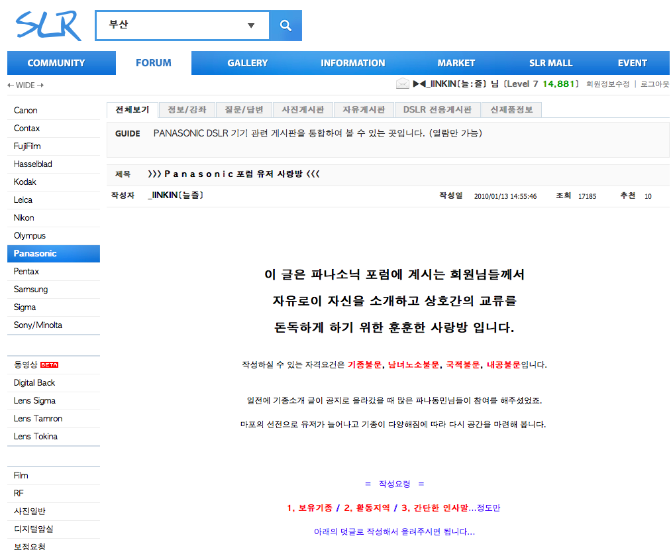Click the 로그아웃 link
The height and width of the screenshot is (550, 671).
tap(654, 84)
